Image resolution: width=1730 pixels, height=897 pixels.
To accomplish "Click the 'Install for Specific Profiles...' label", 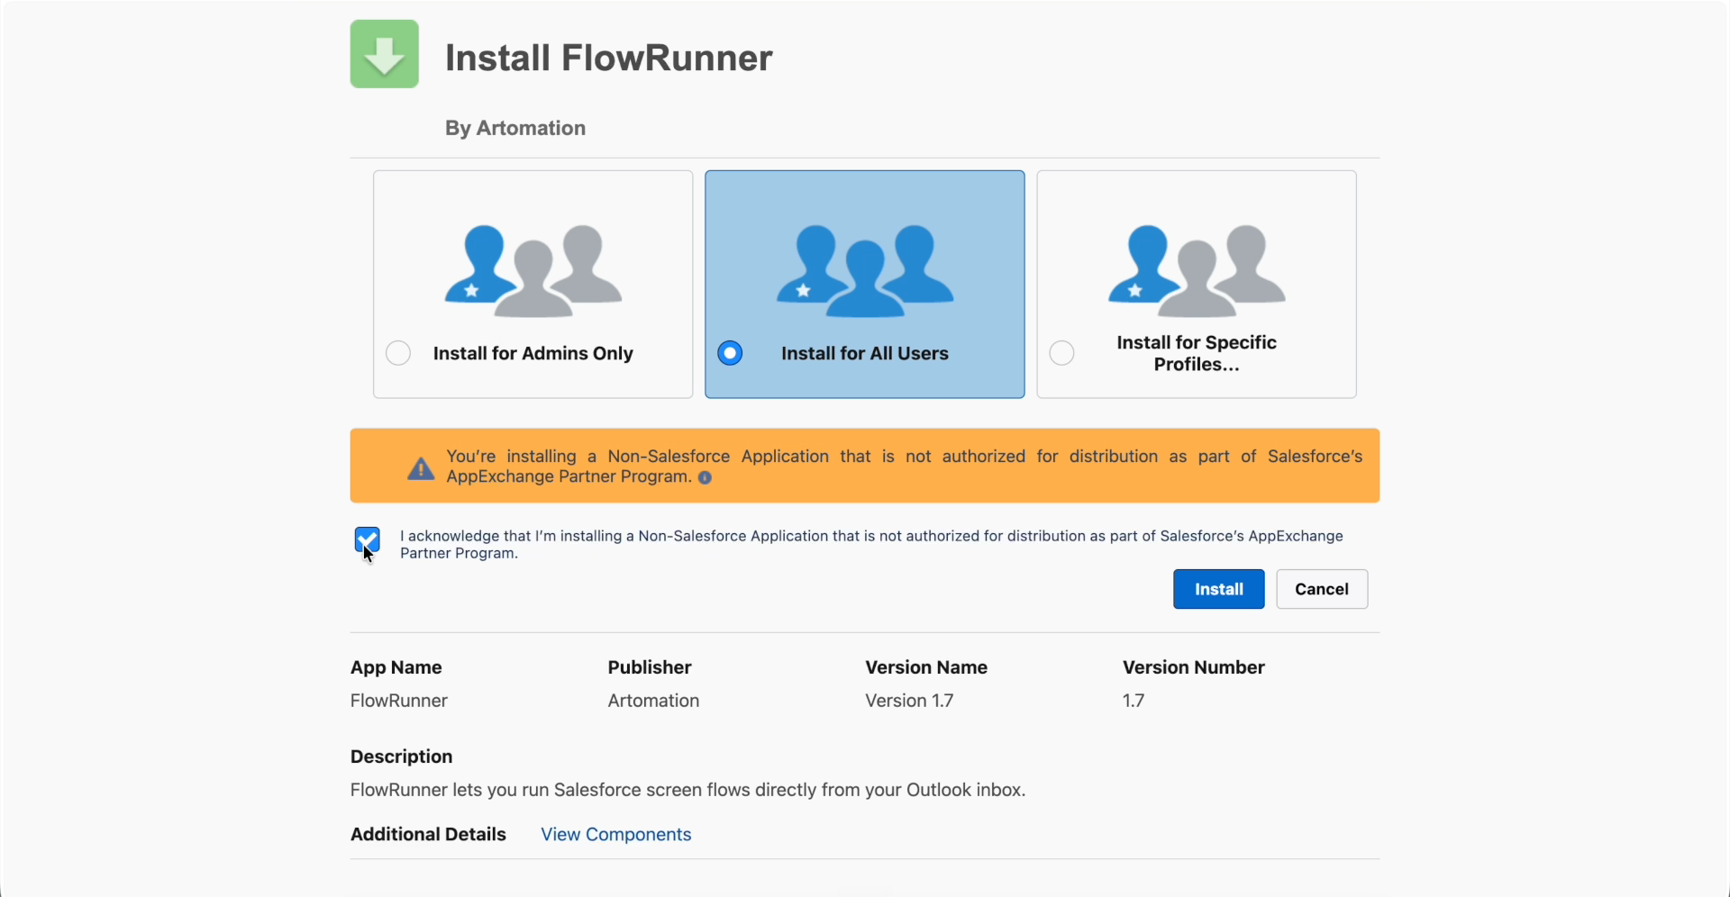I will (1197, 353).
